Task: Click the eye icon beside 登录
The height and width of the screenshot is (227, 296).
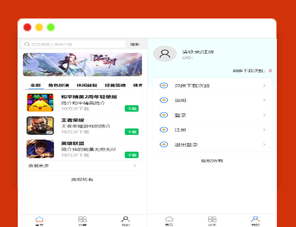Action: 163,115
